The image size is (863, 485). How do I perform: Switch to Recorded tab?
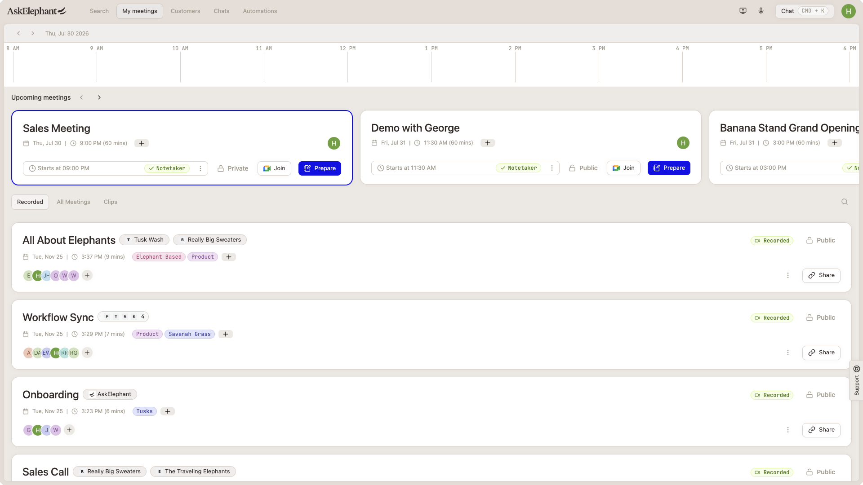[x=30, y=202]
